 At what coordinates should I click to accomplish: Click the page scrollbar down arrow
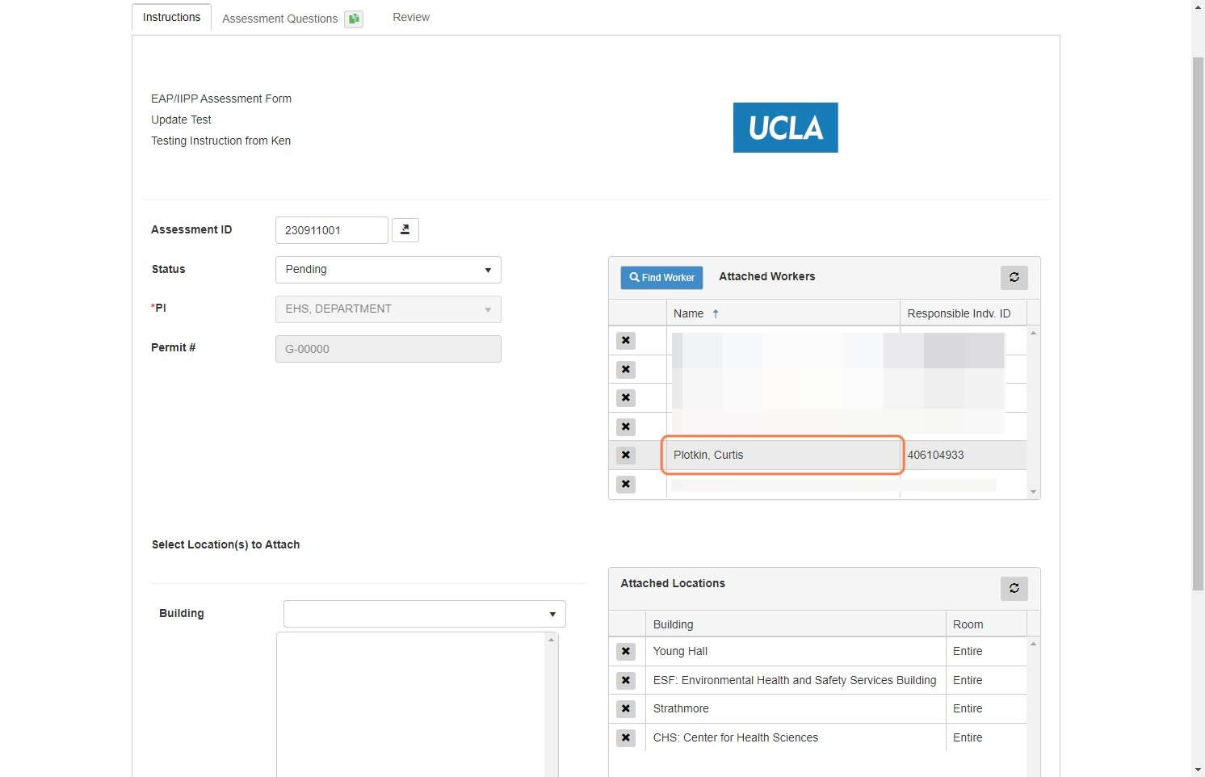(x=1198, y=770)
